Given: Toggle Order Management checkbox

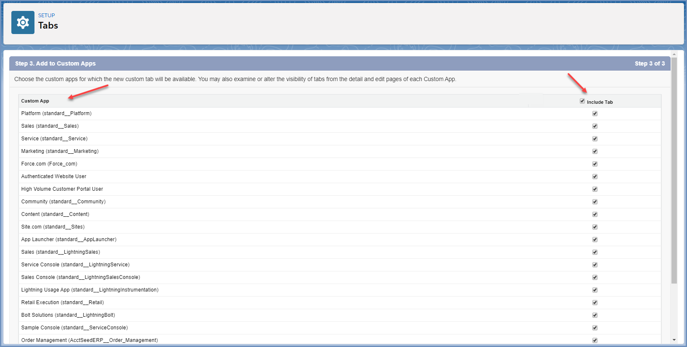Looking at the screenshot, I should click(595, 340).
